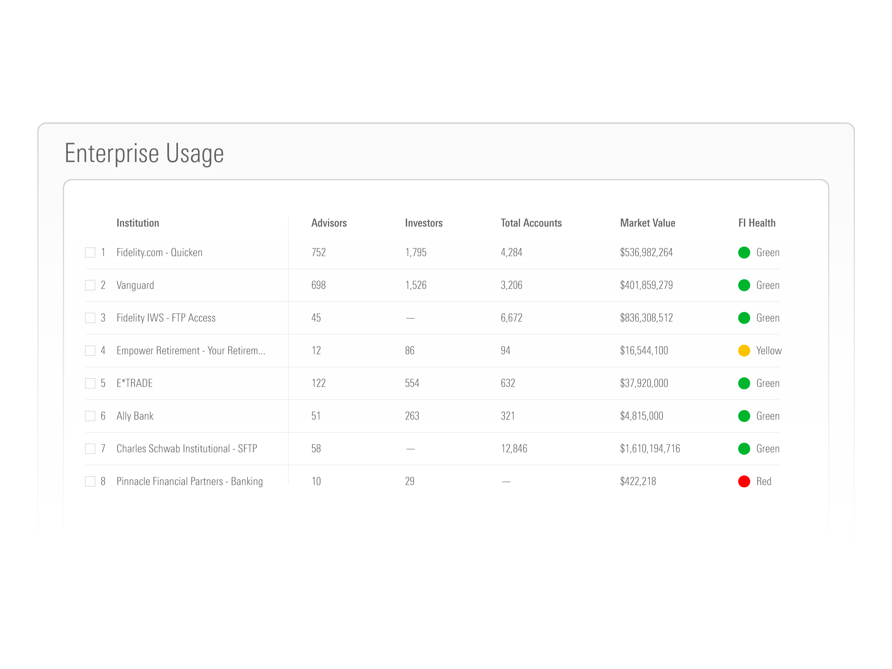The width and height of the screenshot is (892, 669).
Task: Click the green health dot for Ally Bank
Action: (744, 416)
